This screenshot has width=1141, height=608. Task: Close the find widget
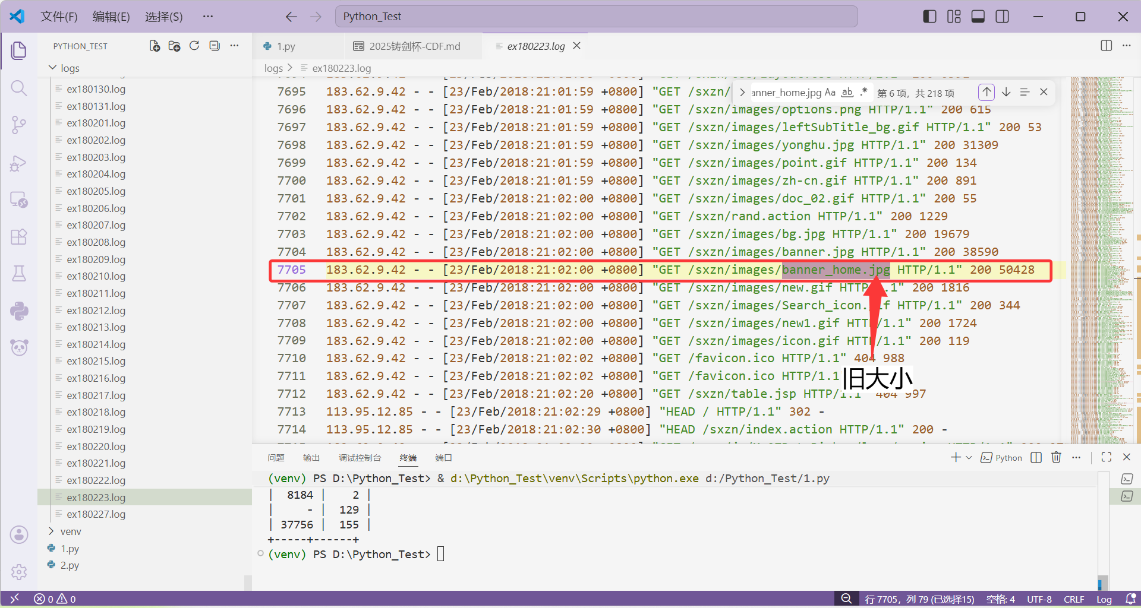(x=1044, y=92)
